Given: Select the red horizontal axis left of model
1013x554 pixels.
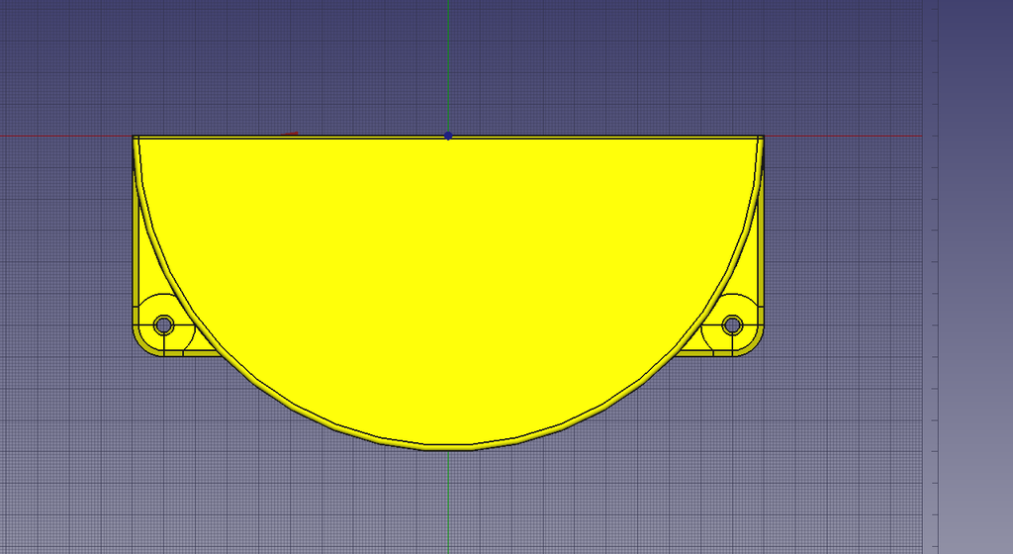Looking at the screenshot, I should (64, 136).
